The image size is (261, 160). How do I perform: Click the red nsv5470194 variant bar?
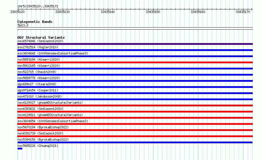click(135, 130)
